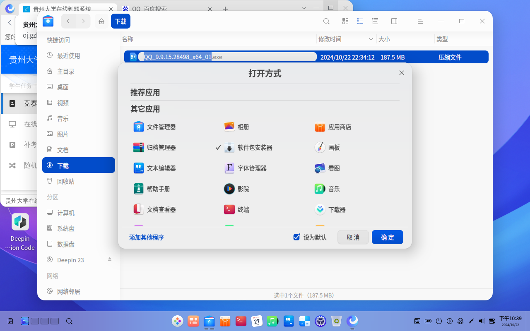Image resolution: width=530 pixels, height=331 pixels.
Task: Go back in file manager
Action: [68, 21]
